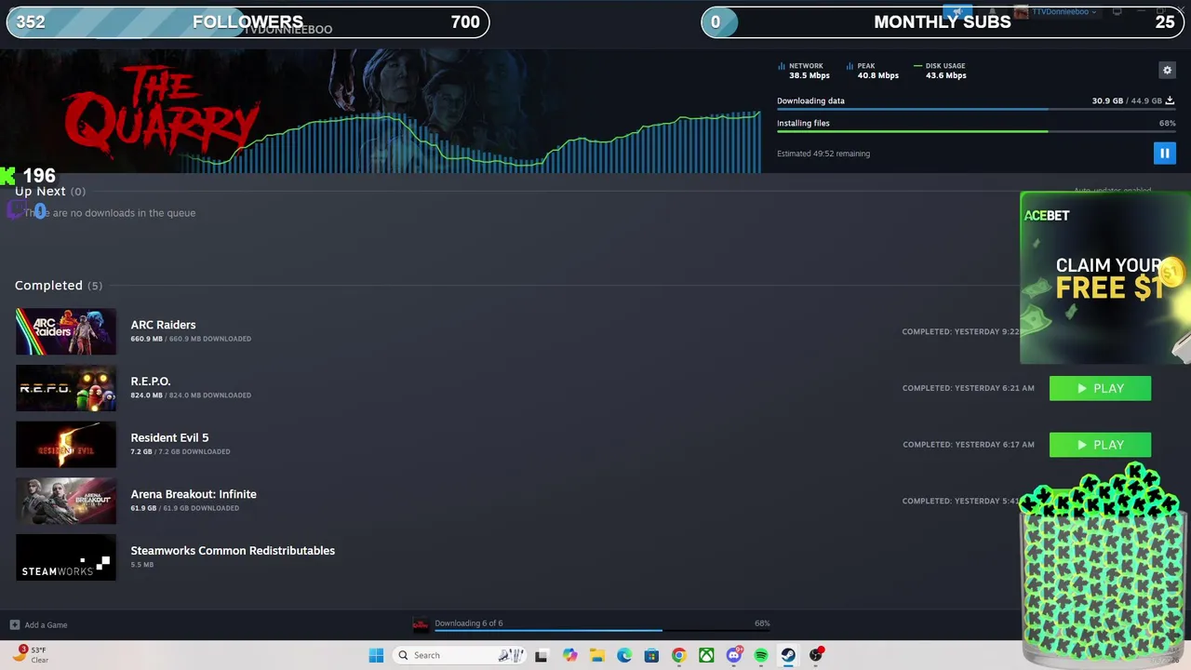Click the plus icon beside Add a Game
The height and width of the screenshot is (670, 1191).
point(14,625)
